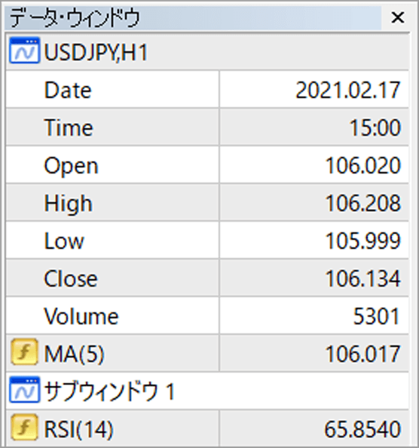Click the Low price 105.999
Image resolution: width=419 pixels, height=448 pixels.
[363, 241]
